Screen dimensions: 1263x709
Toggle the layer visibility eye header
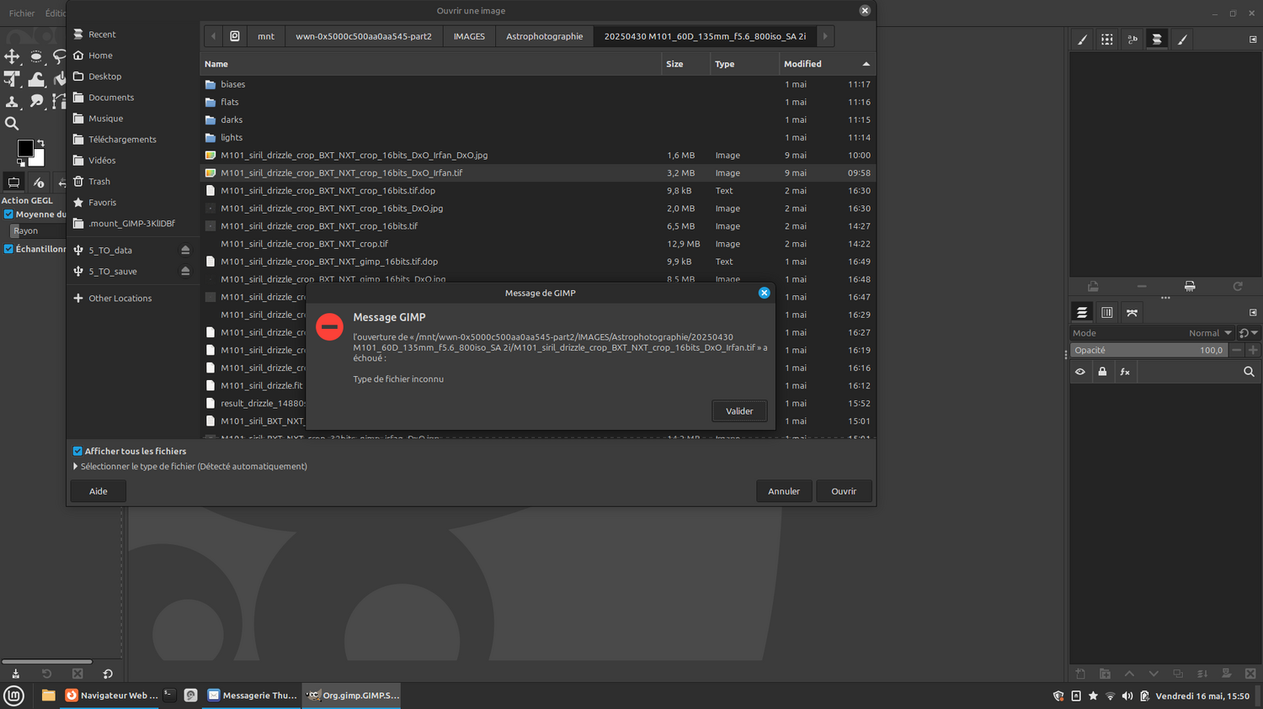click(1080, 372)
